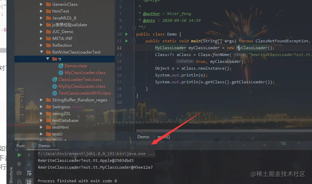Screen dimensions: 312x184
Task: Select the tt folder row
Action: click(65, 59)
